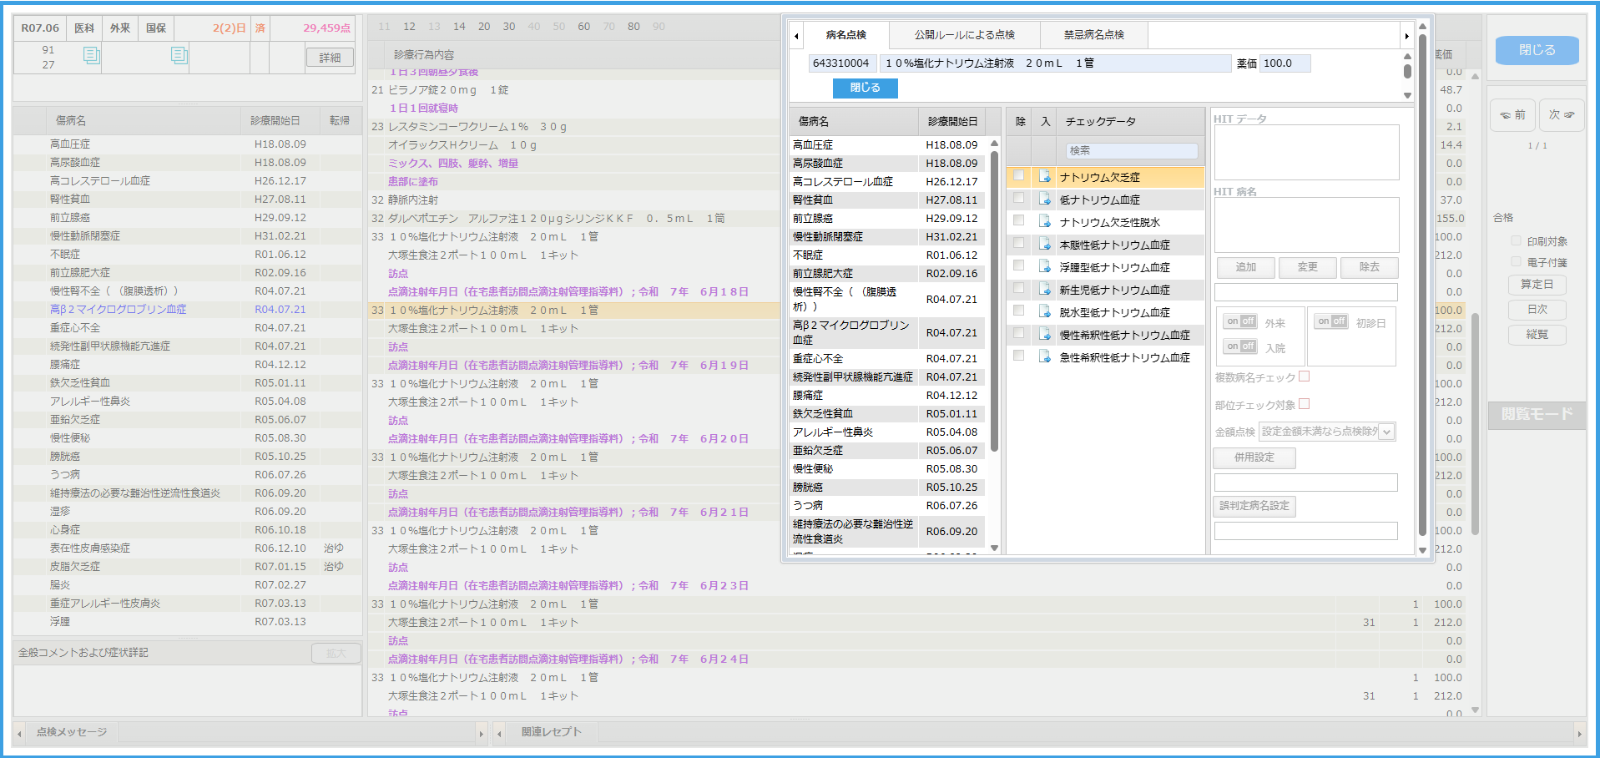Click insert icon for 脱水型低ナトリウム血症 row
The height and width of the screenshot is (758, 1600).
(1045, 311)
